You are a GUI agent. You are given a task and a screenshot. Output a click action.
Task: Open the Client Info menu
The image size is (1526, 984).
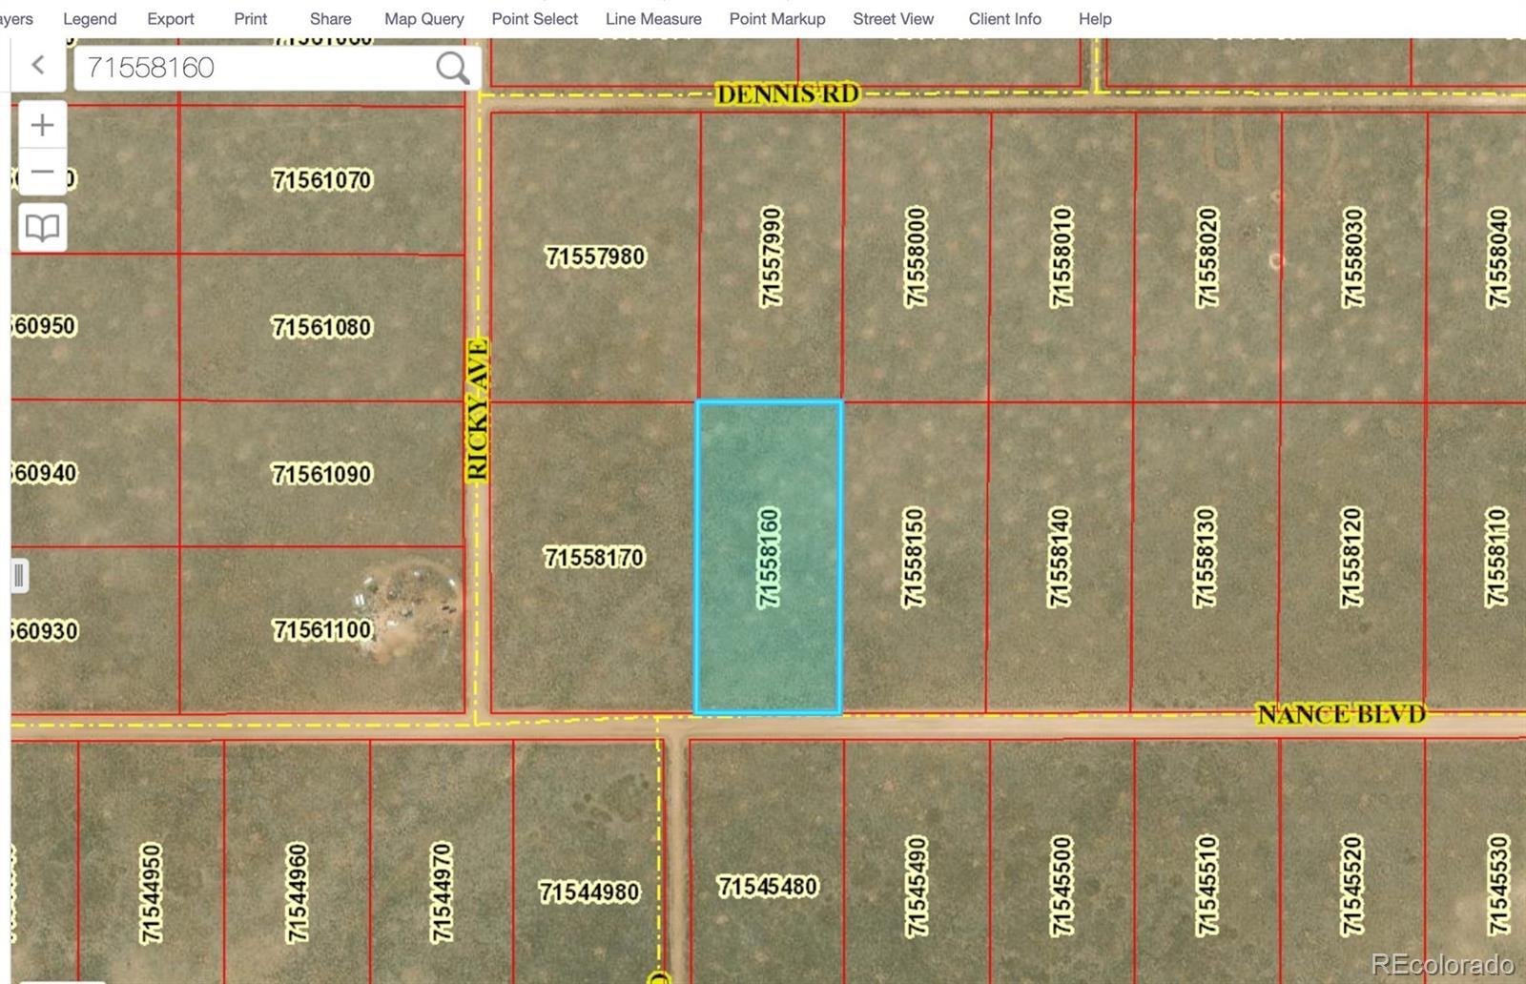tap(1004, 18)
